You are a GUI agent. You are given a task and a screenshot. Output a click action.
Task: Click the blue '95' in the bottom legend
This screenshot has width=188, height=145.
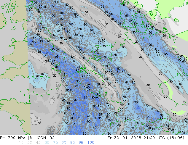click(72, 143)
